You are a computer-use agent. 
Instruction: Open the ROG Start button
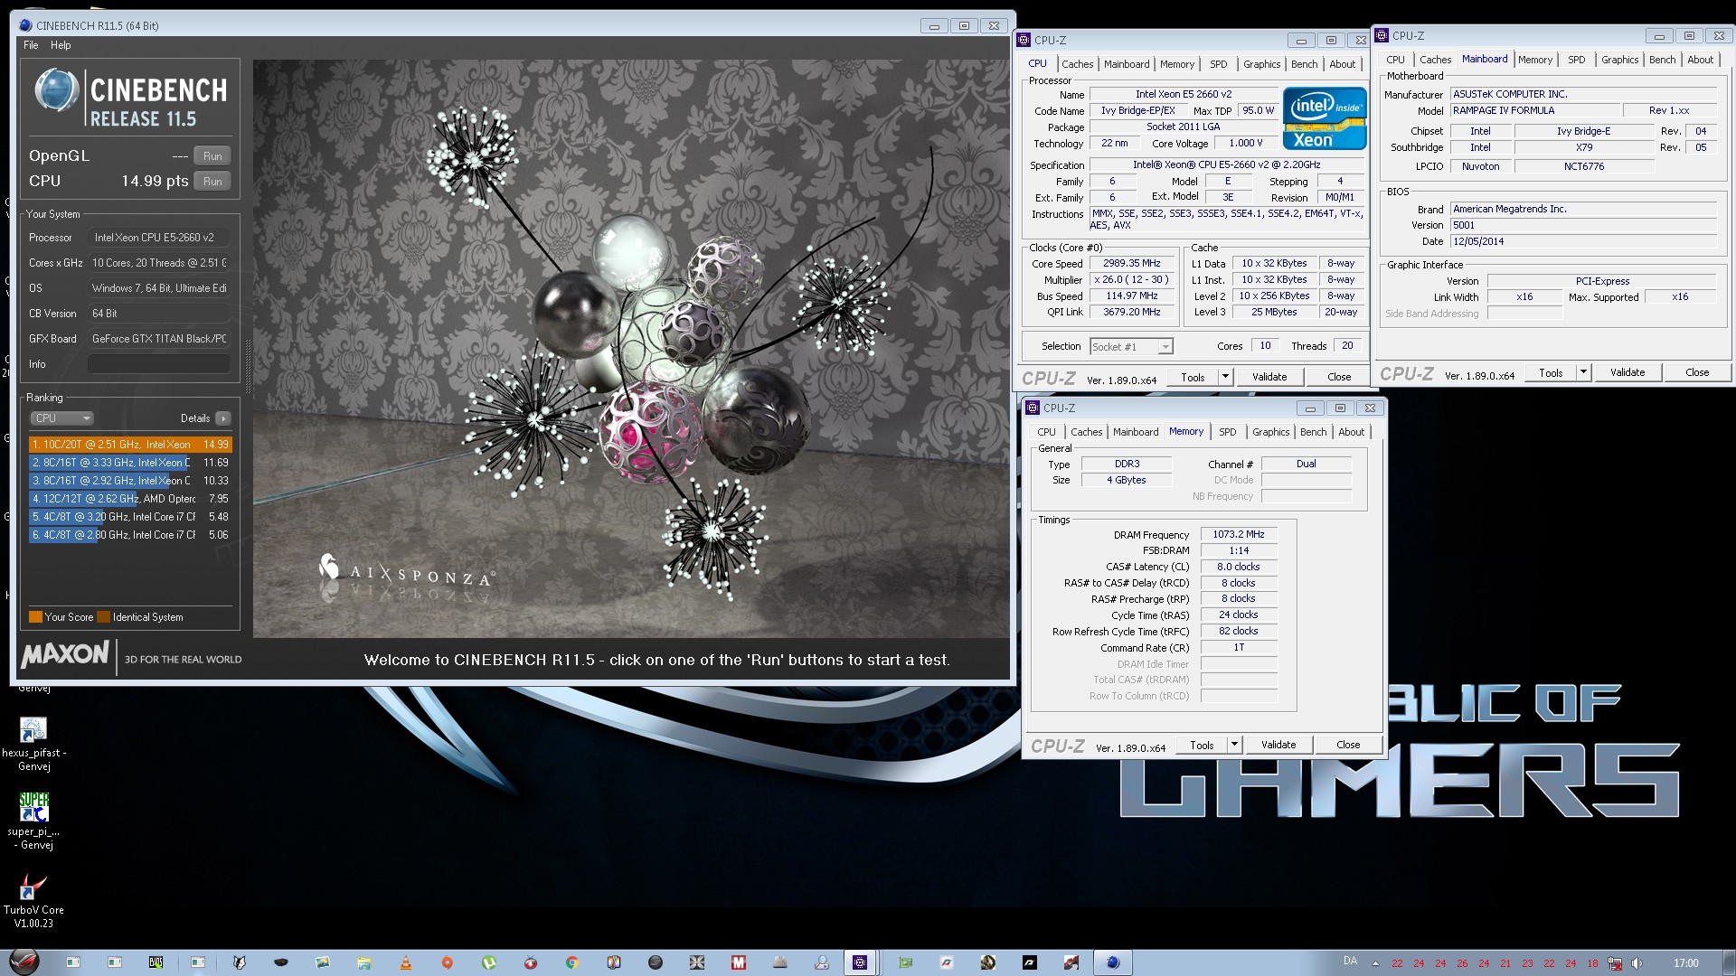click(x=24, y=962)
